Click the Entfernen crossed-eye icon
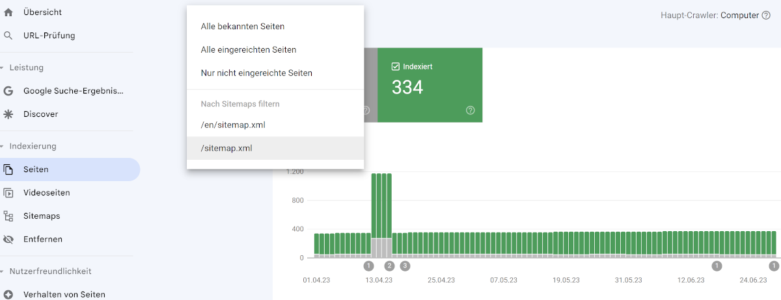This screenshot has height=300, width=781. [8, 240]
